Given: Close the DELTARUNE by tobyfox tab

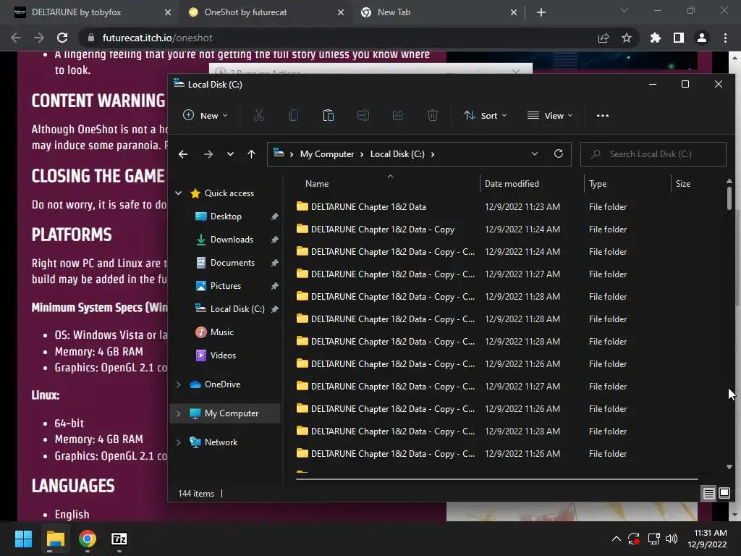Looking at the screenshot, I should pyautogui.click(x=168, y=12).
